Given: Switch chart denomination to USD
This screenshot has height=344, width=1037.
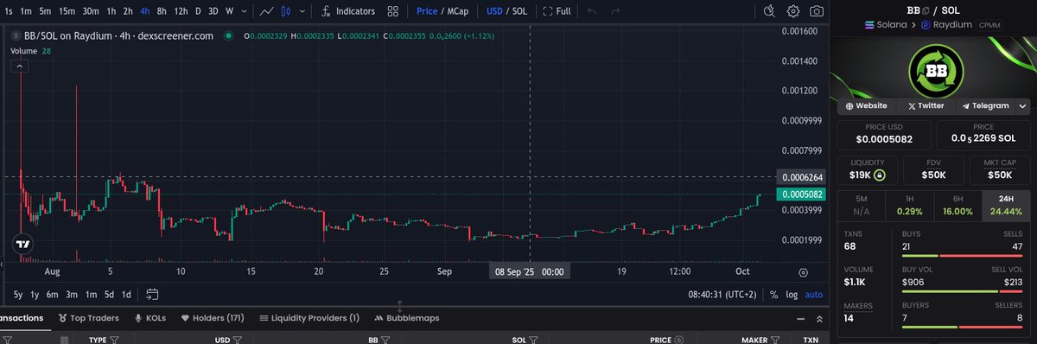Looking at the screenshot, I should coord(494,11).
